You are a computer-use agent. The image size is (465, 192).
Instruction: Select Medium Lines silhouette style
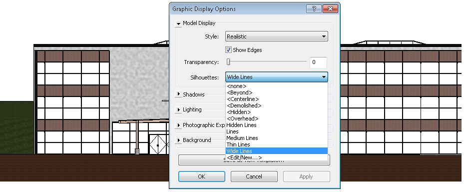click(276, 138)
